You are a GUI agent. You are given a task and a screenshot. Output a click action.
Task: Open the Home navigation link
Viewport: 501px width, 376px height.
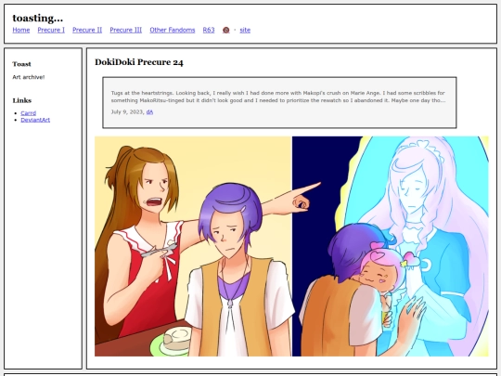tap(21, 30)
